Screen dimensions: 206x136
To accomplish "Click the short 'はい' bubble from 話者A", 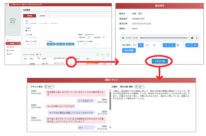I will point(86,127).
